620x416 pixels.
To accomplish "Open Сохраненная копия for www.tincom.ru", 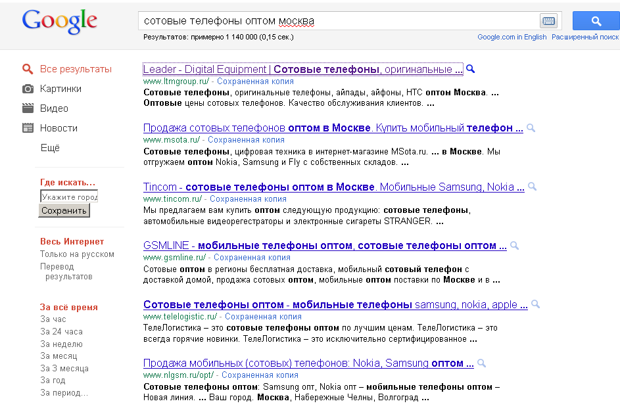I will [248, 199].
